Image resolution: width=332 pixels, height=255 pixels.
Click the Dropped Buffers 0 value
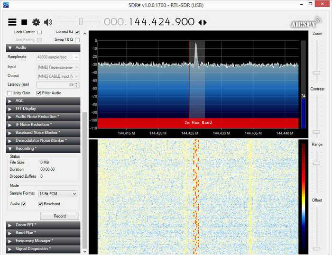pyautogui.click(x=42, y=176)
